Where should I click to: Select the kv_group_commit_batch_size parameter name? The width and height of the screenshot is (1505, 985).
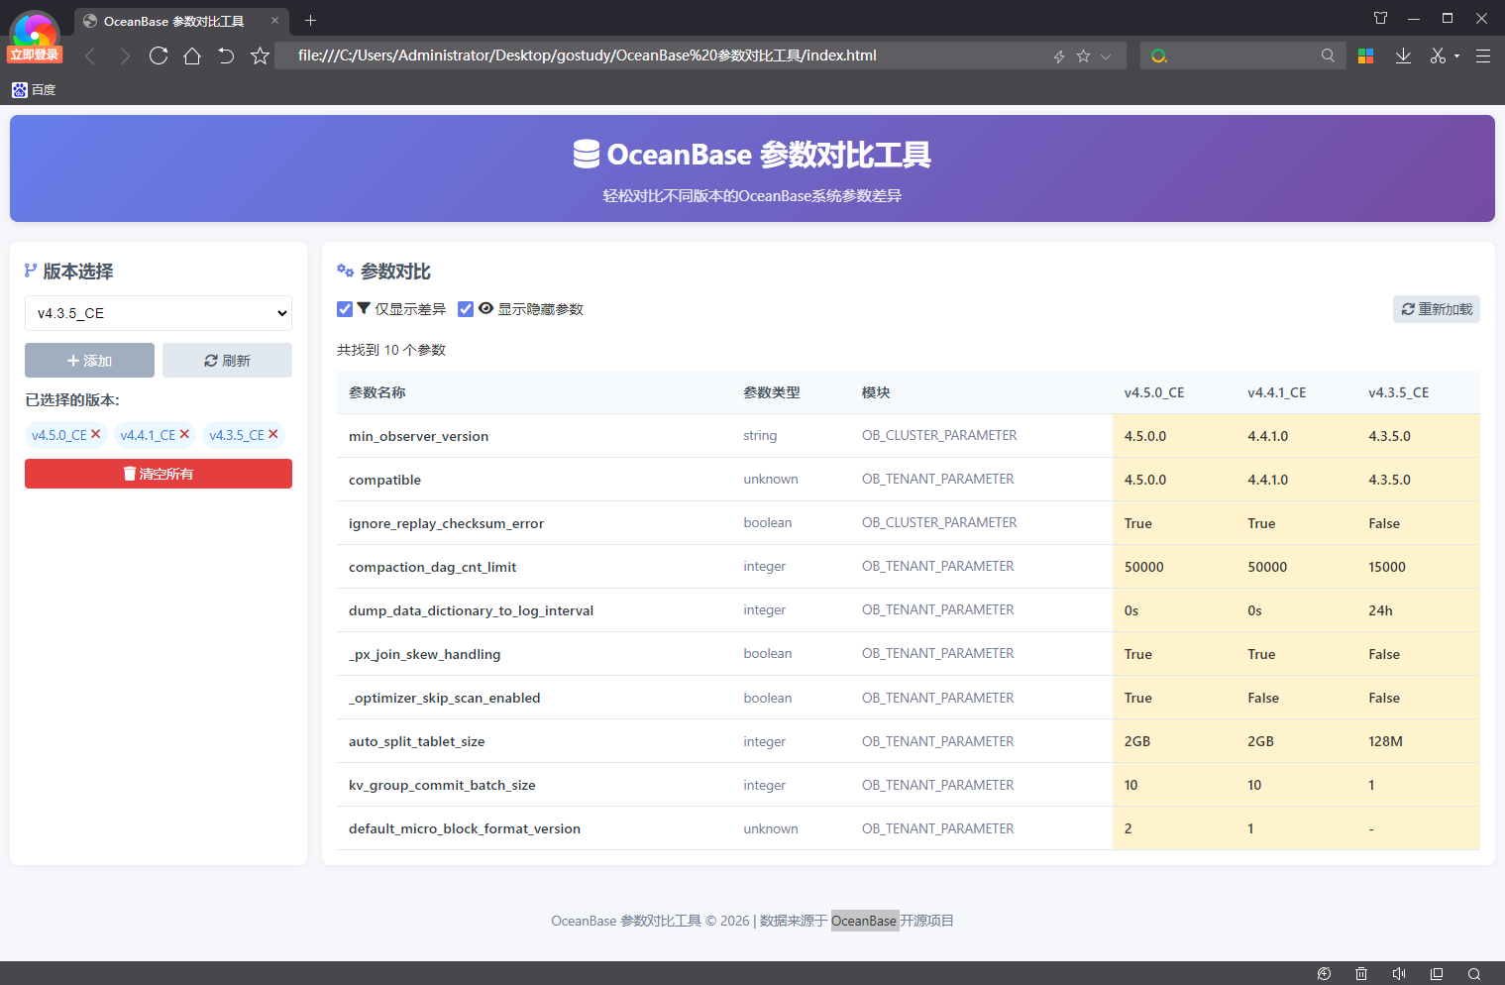click(442, 785)
